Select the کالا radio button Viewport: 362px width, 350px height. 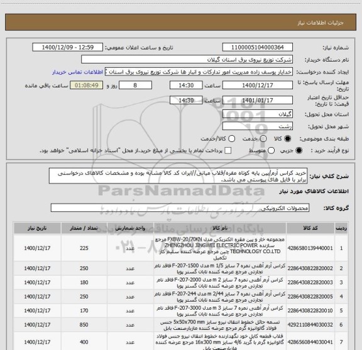[288, 139]
